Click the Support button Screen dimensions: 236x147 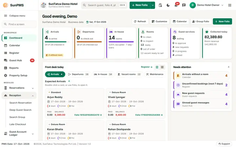pos(224,144)
